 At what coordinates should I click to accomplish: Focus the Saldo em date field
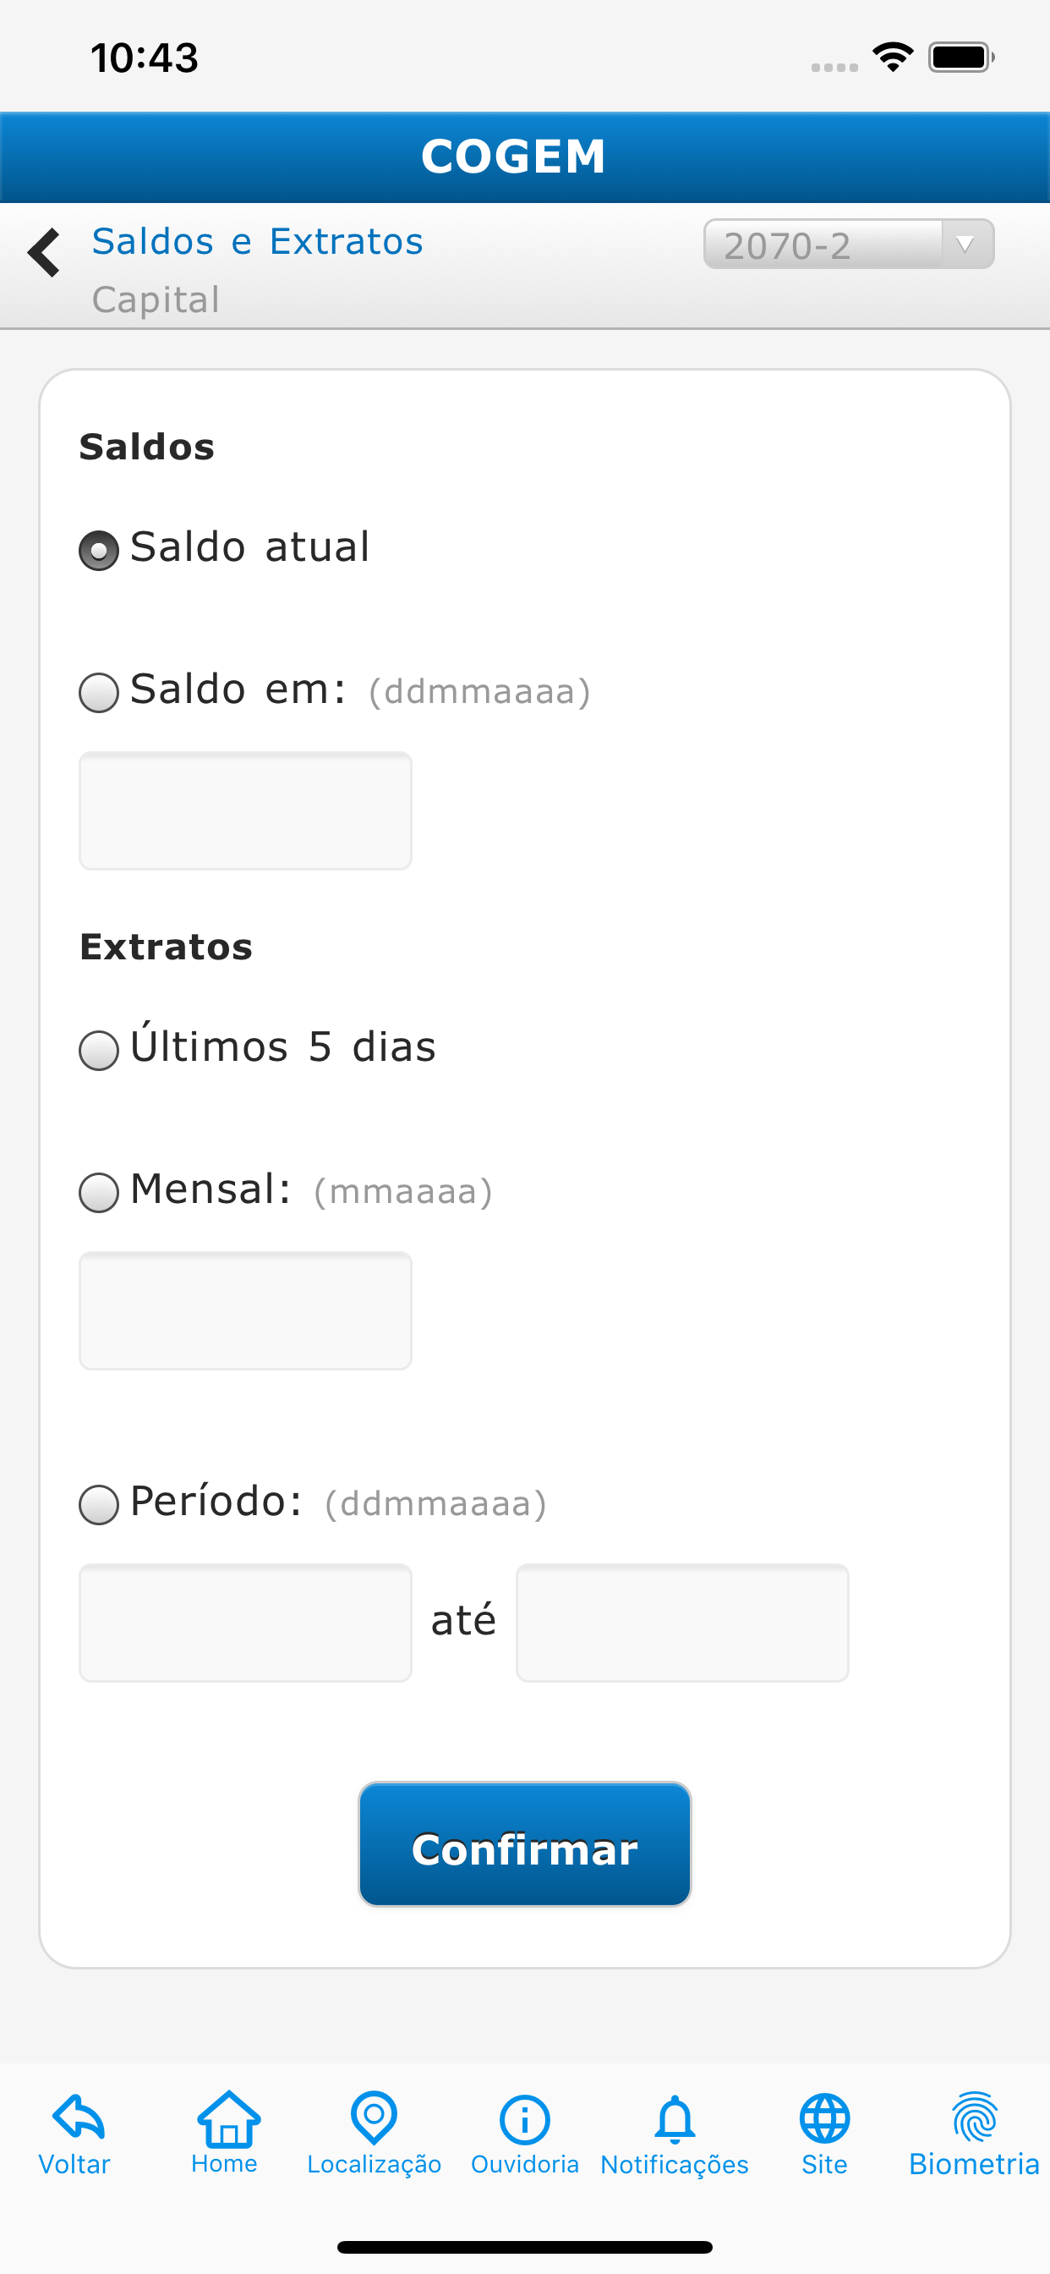[x=245, y=810]
